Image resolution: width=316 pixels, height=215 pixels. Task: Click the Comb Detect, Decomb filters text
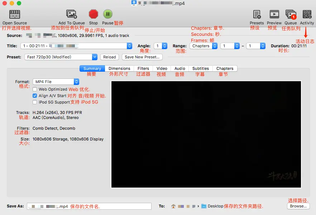point(54,128)
